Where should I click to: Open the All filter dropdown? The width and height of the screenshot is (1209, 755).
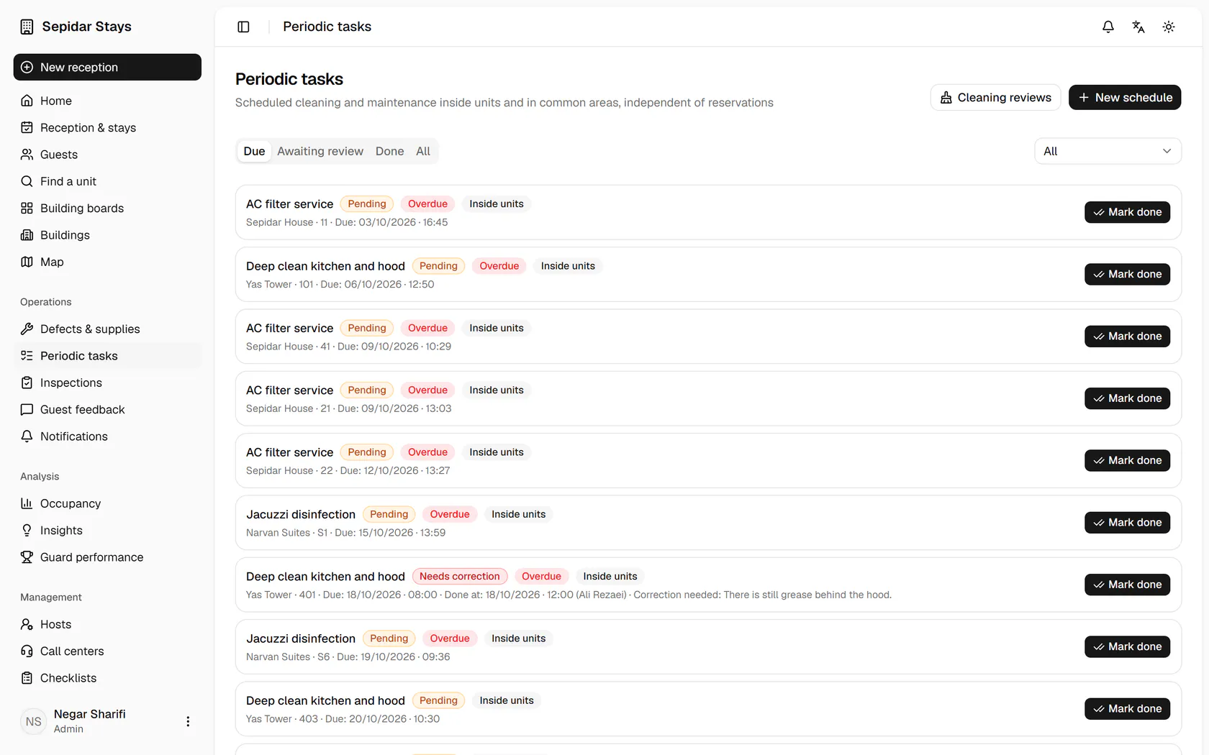[1108, 151]
